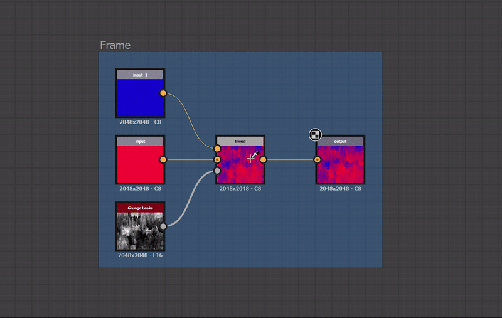Image resolution: width=502 pixels, height=318 pixels.
Task: Click the Blend node's output connector
Action: (263, 160)
